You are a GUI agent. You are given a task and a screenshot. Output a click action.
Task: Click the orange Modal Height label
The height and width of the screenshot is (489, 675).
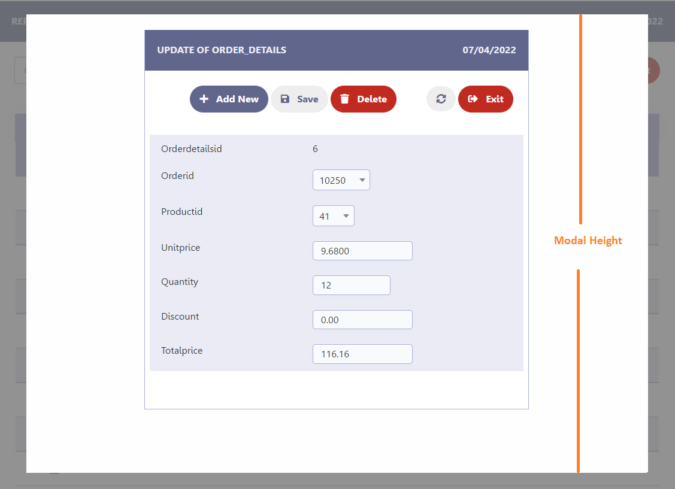588,241
